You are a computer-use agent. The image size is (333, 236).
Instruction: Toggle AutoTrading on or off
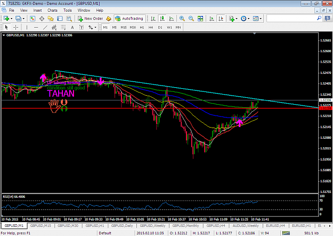click(129, 19)
